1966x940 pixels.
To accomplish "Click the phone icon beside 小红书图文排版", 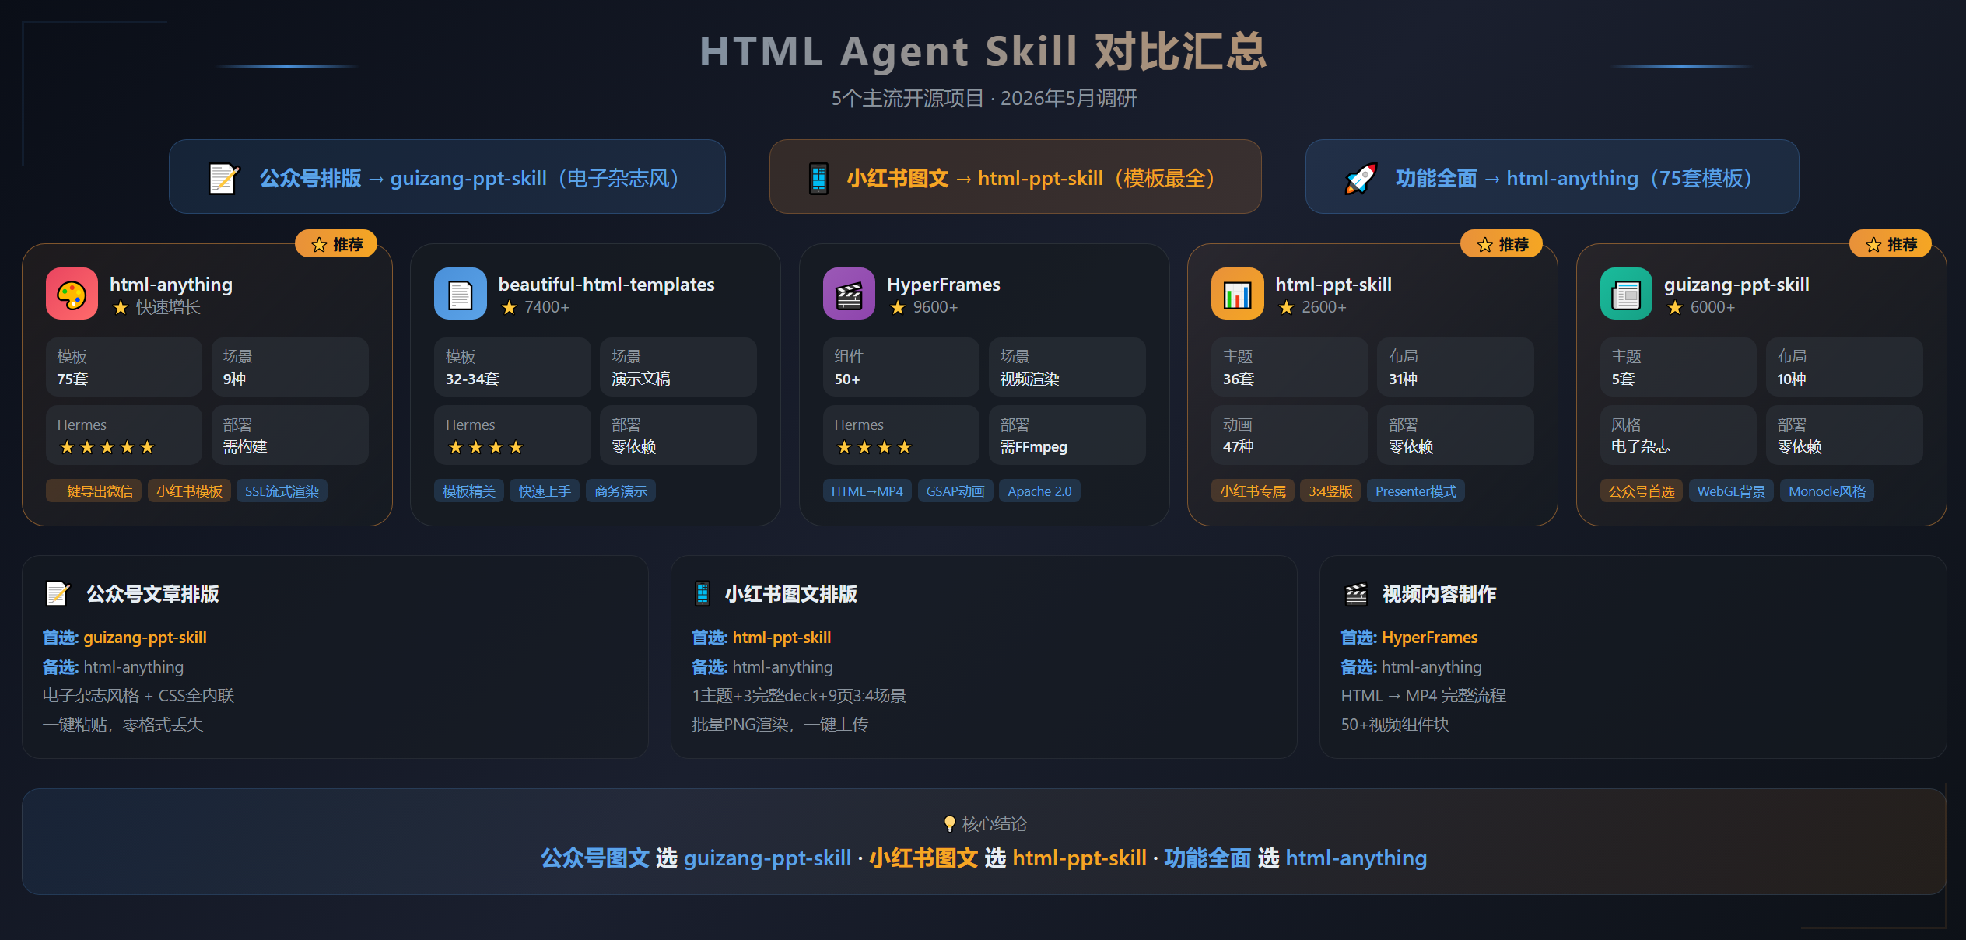I will point(703,594).
